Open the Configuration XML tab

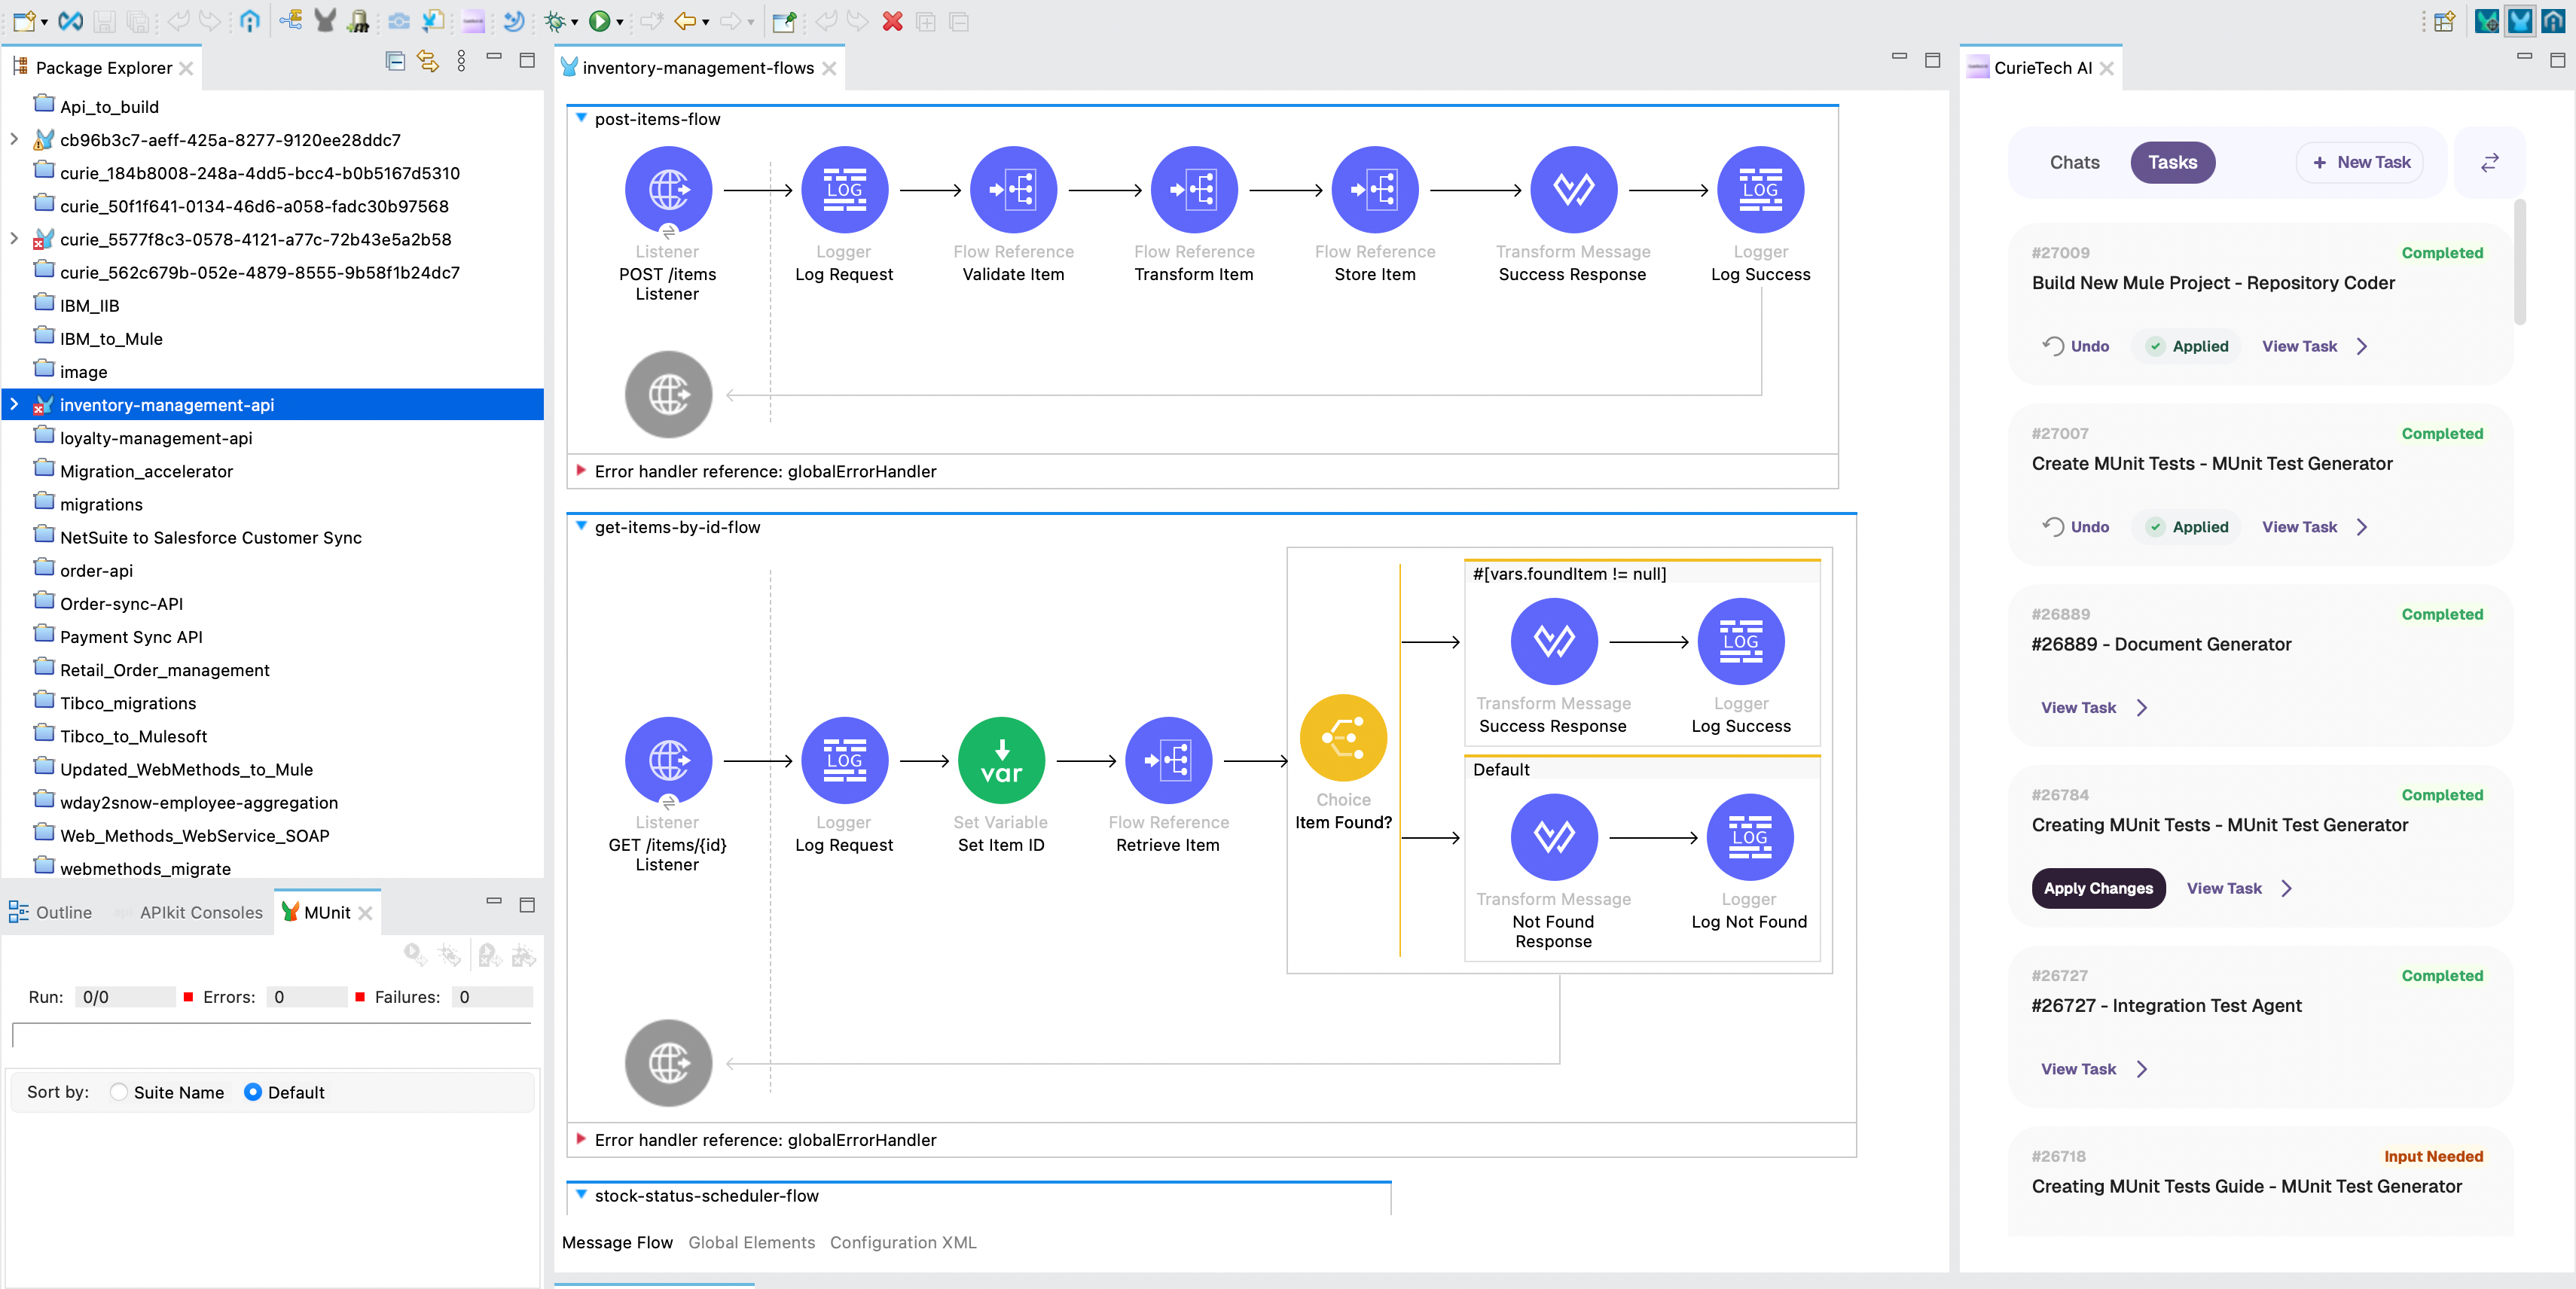902,1242
